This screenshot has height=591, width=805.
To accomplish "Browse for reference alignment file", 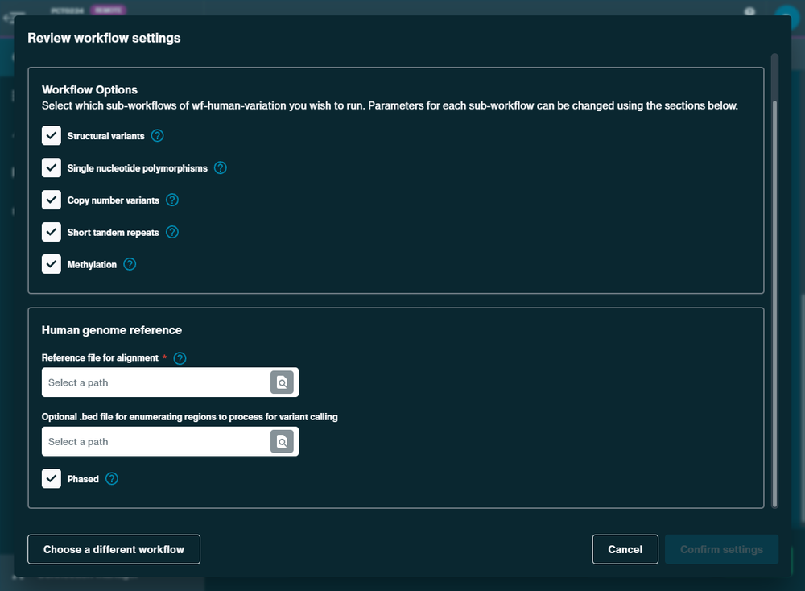I will (282, 382).
